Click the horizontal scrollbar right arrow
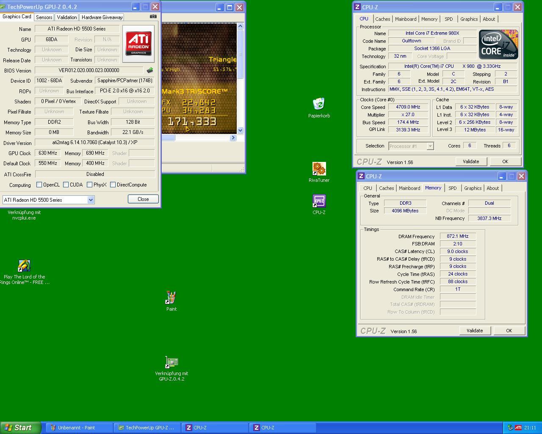This screenshot has height=434, width=542. 233,137
